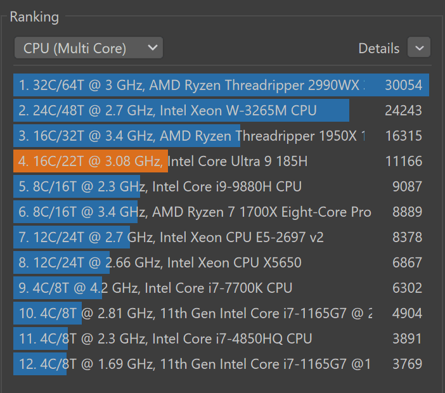Screen dimensions: 445x393
Task: Click the score 8889
Action: tap(407, 212)
